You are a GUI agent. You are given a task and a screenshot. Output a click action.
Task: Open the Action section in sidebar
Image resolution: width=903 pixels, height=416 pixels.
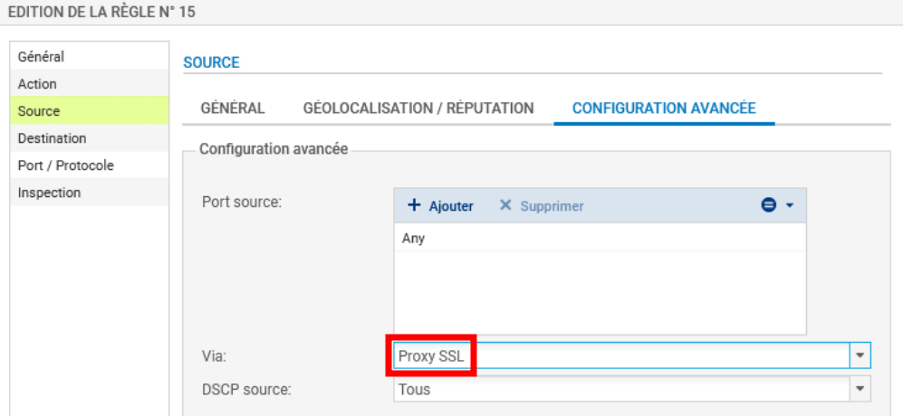coord(37,84)
